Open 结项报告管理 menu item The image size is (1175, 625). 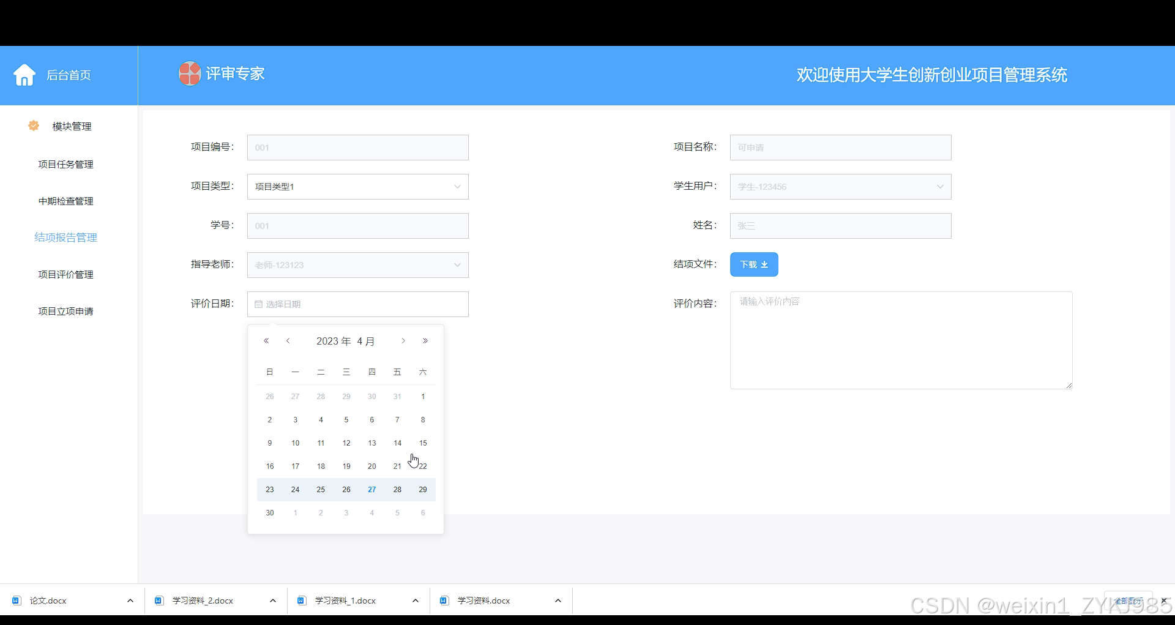pos(66,238)
